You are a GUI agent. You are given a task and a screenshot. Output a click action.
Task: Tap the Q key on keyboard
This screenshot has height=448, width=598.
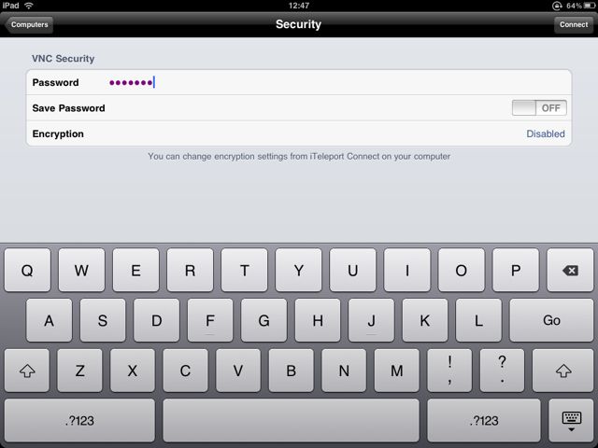coord(27,270)
